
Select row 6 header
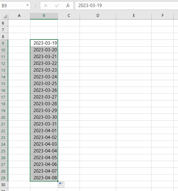tap(4, 23)
